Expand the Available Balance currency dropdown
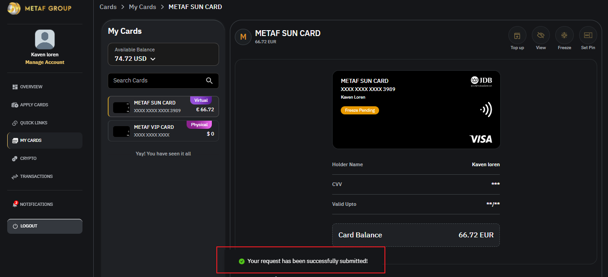 [x=153, y=59]
